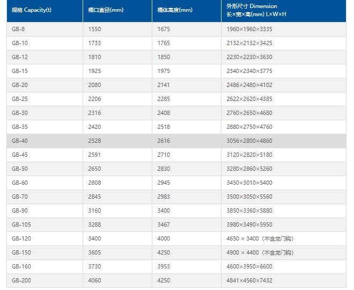
Task: Click dimension 3850×3360×5880
Action: pos(249,211)
